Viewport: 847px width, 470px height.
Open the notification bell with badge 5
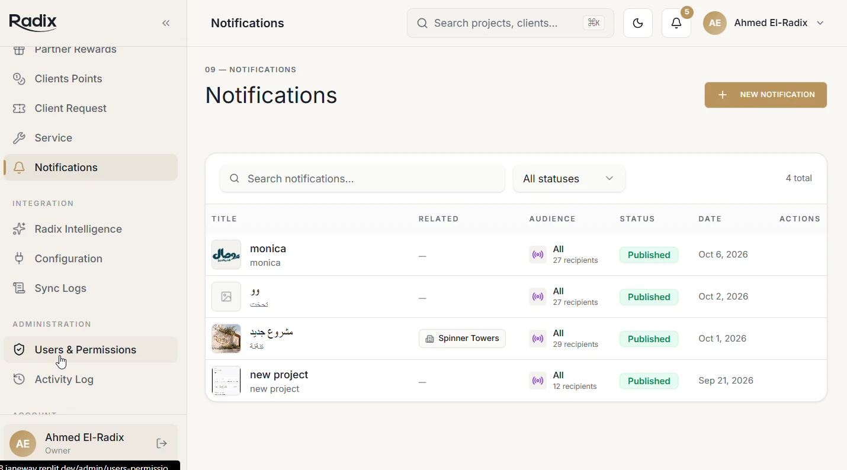coord(676,23)
